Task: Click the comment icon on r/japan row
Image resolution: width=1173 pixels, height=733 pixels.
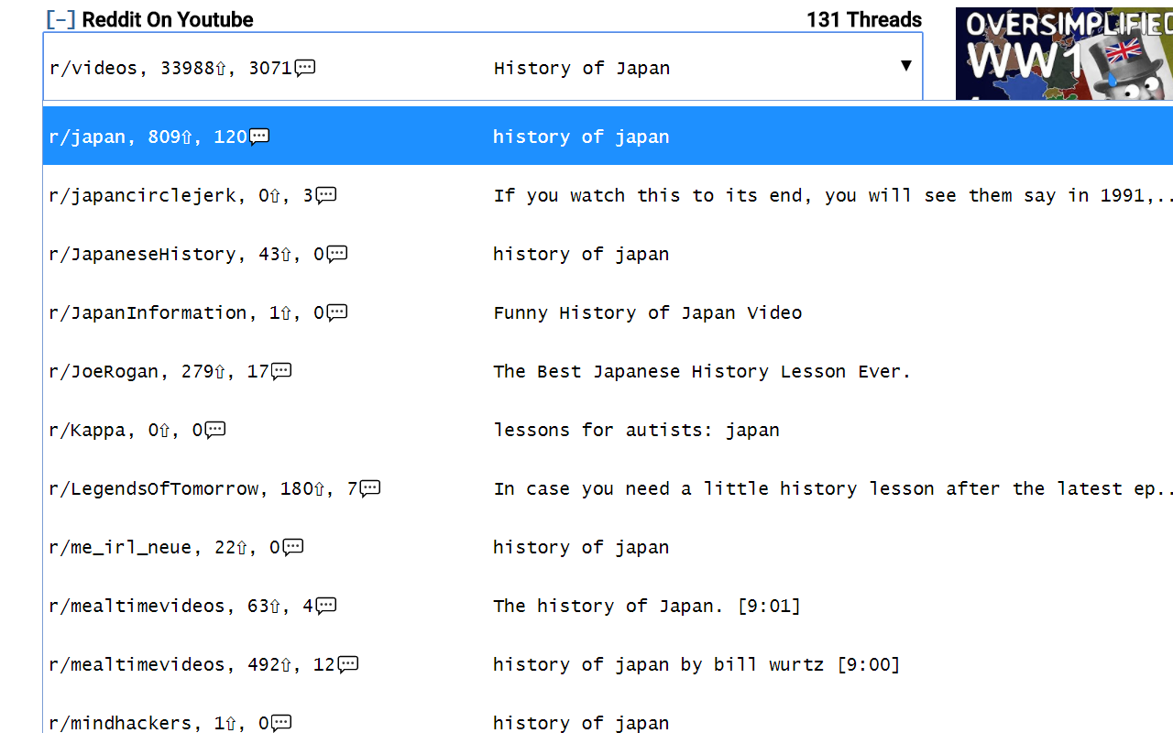Action: click(x=259, y=137)
